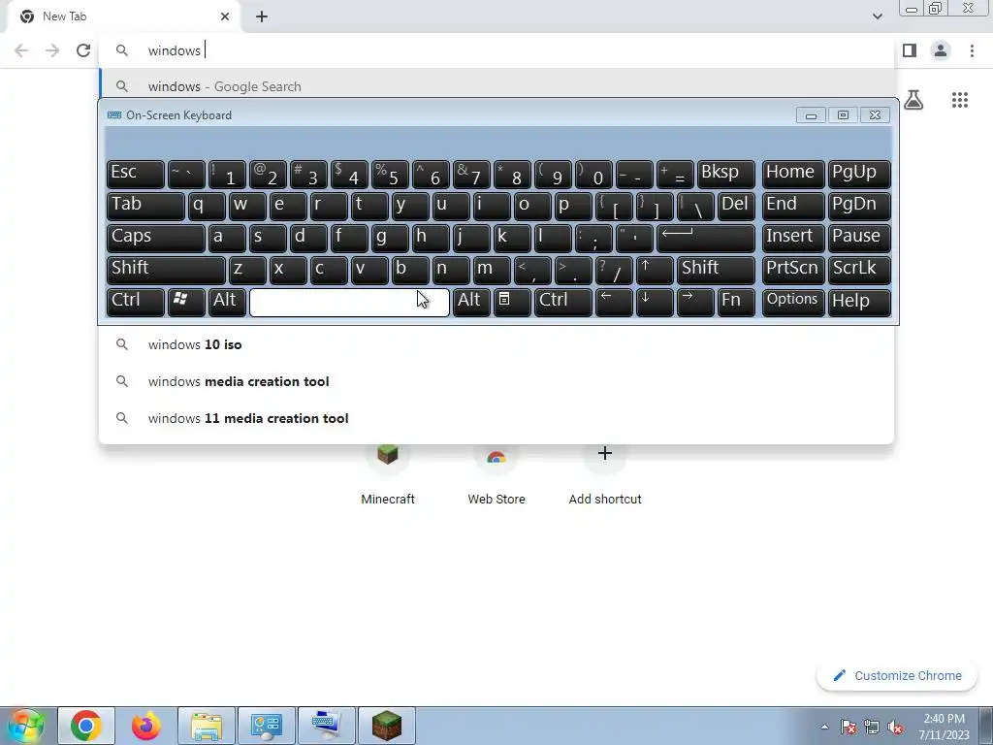Image resolution: width=993 pixels, height=745 pixels.
Task: Tap the Bksp key on On-Screen Keyboard
Action: [x=725, y=174]
